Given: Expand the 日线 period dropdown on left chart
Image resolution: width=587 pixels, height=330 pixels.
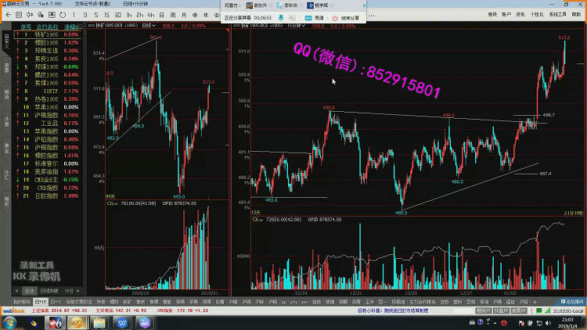Looking at the screenshot, I should [149, 26].
